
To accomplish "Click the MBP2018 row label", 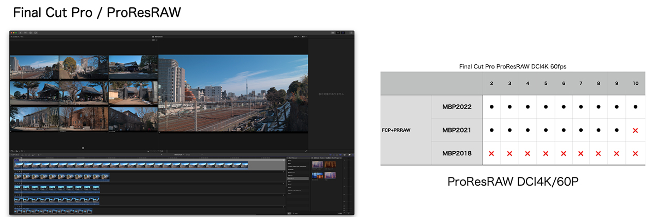I will coord(457,153).
